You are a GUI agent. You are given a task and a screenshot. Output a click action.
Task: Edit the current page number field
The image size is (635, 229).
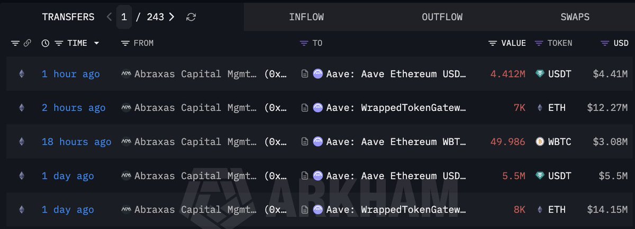124,17
